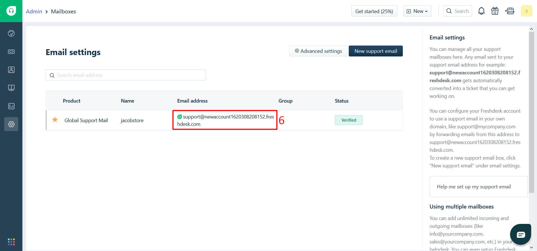The height and width of the screenshot is (251, 537).
Task: Toggle the primary star for Global Support Mail
Action: 55,120
